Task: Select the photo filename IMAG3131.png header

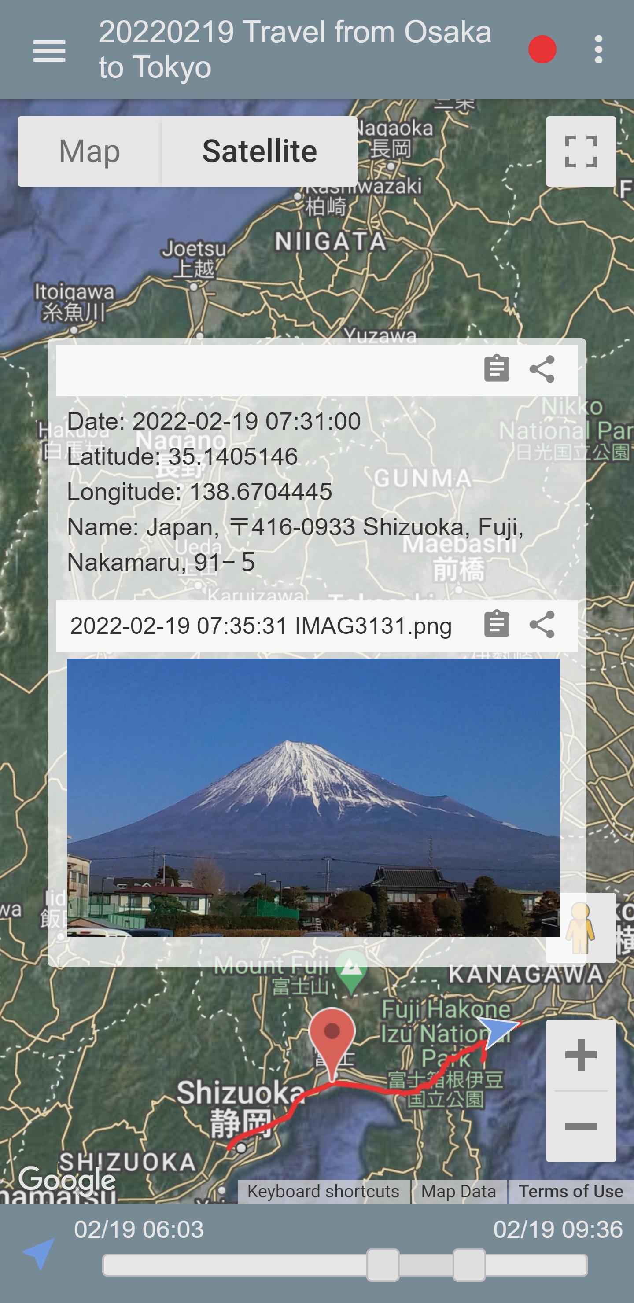Action: [x=261, y=626]
